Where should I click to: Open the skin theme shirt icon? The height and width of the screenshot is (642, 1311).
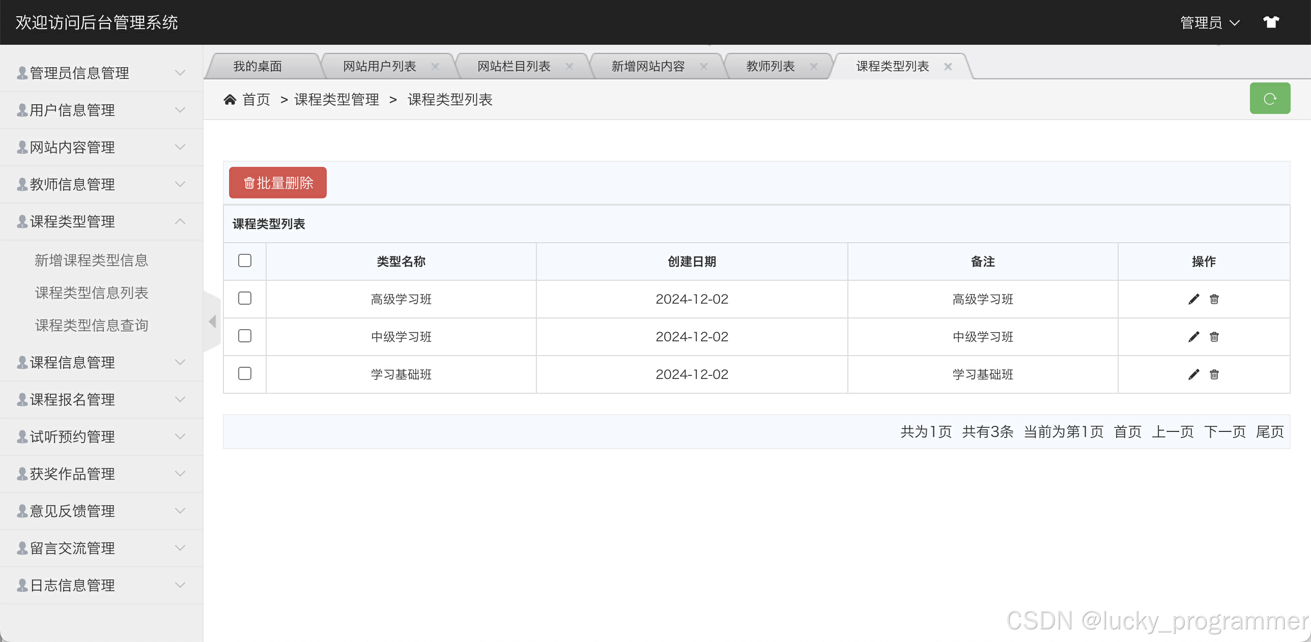tap(1271, 22)
